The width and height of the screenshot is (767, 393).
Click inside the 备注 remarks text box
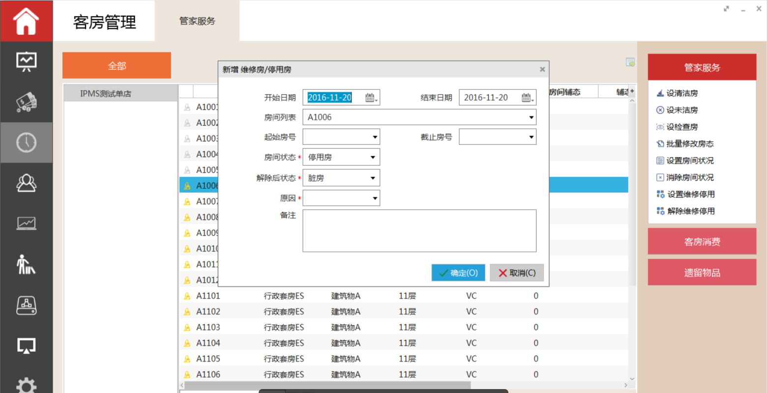[419, 231]
